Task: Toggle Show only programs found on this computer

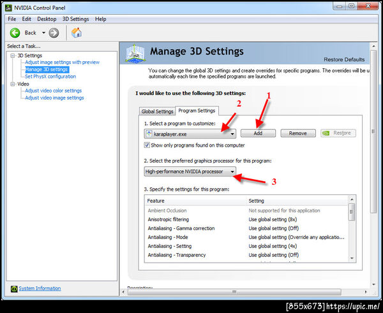Action: point(147,145)
